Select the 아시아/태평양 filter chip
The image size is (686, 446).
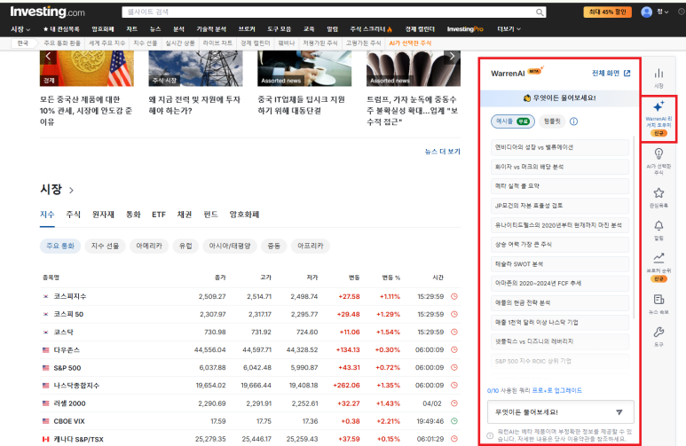click(x=230, y=246)
